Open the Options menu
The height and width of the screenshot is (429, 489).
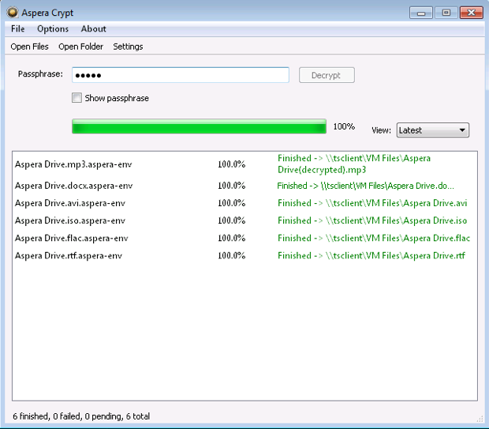tap(53, 29)
